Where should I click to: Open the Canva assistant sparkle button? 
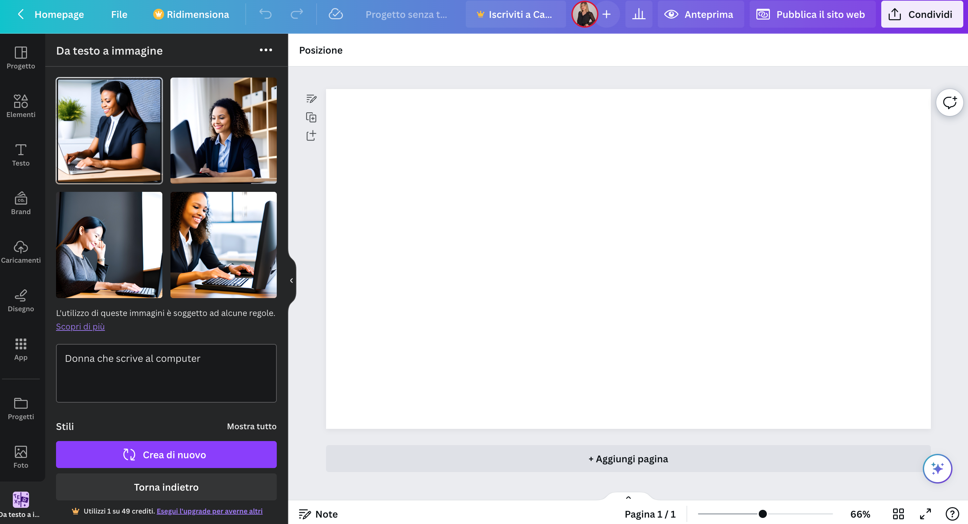point(937,468)
